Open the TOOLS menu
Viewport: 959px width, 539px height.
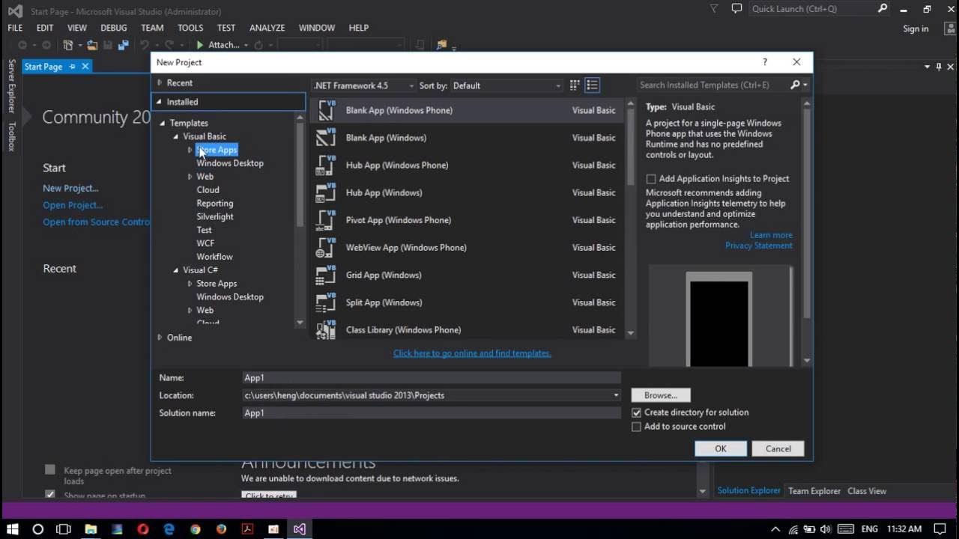pyautogui.click(x=190, y=28)
